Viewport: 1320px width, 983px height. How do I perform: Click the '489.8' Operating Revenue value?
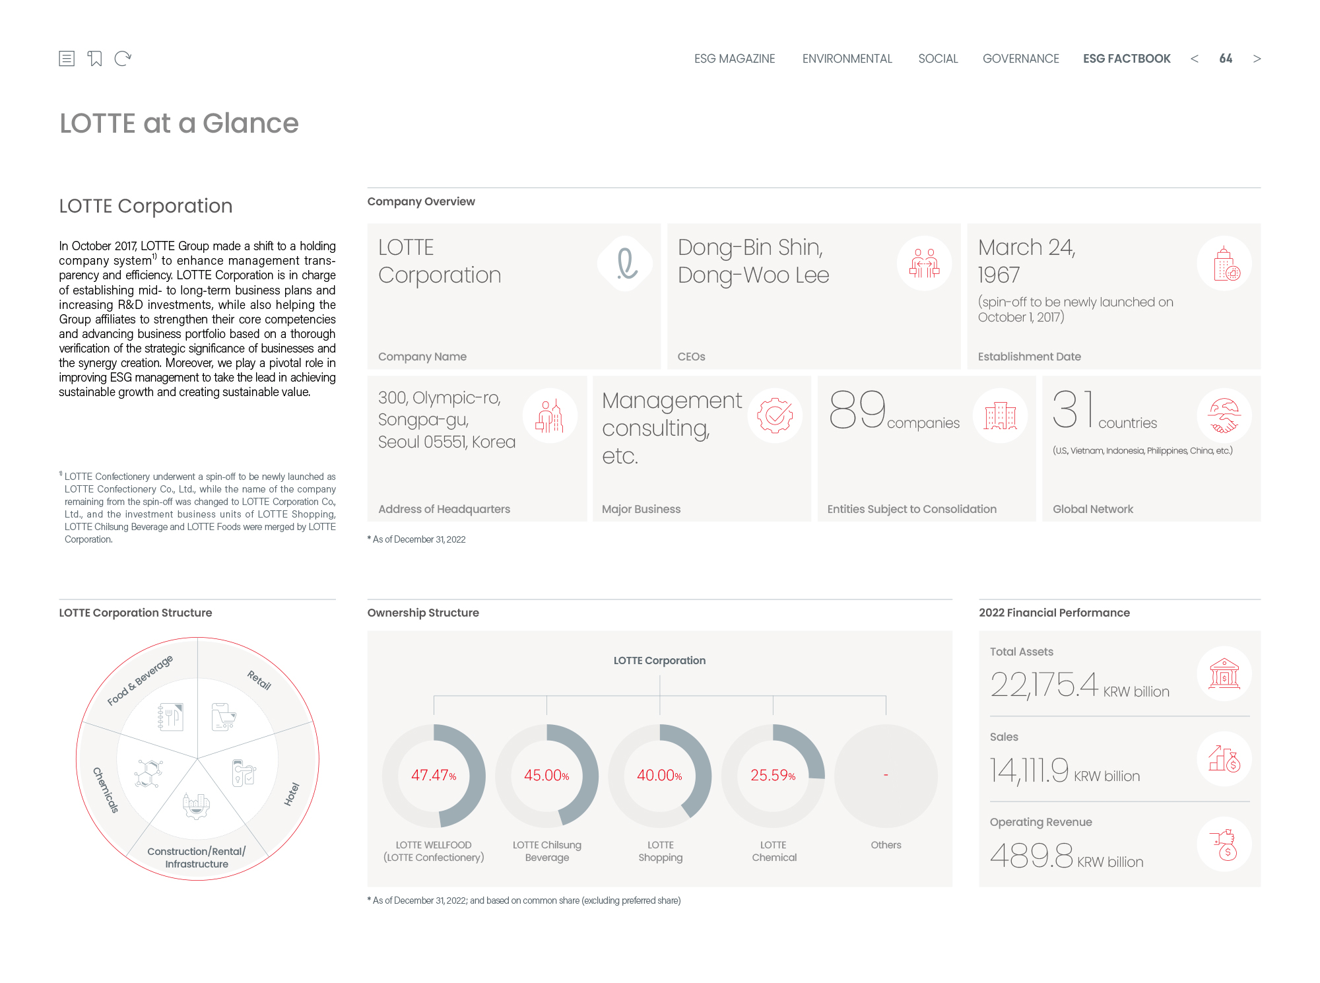point(1032,856)
